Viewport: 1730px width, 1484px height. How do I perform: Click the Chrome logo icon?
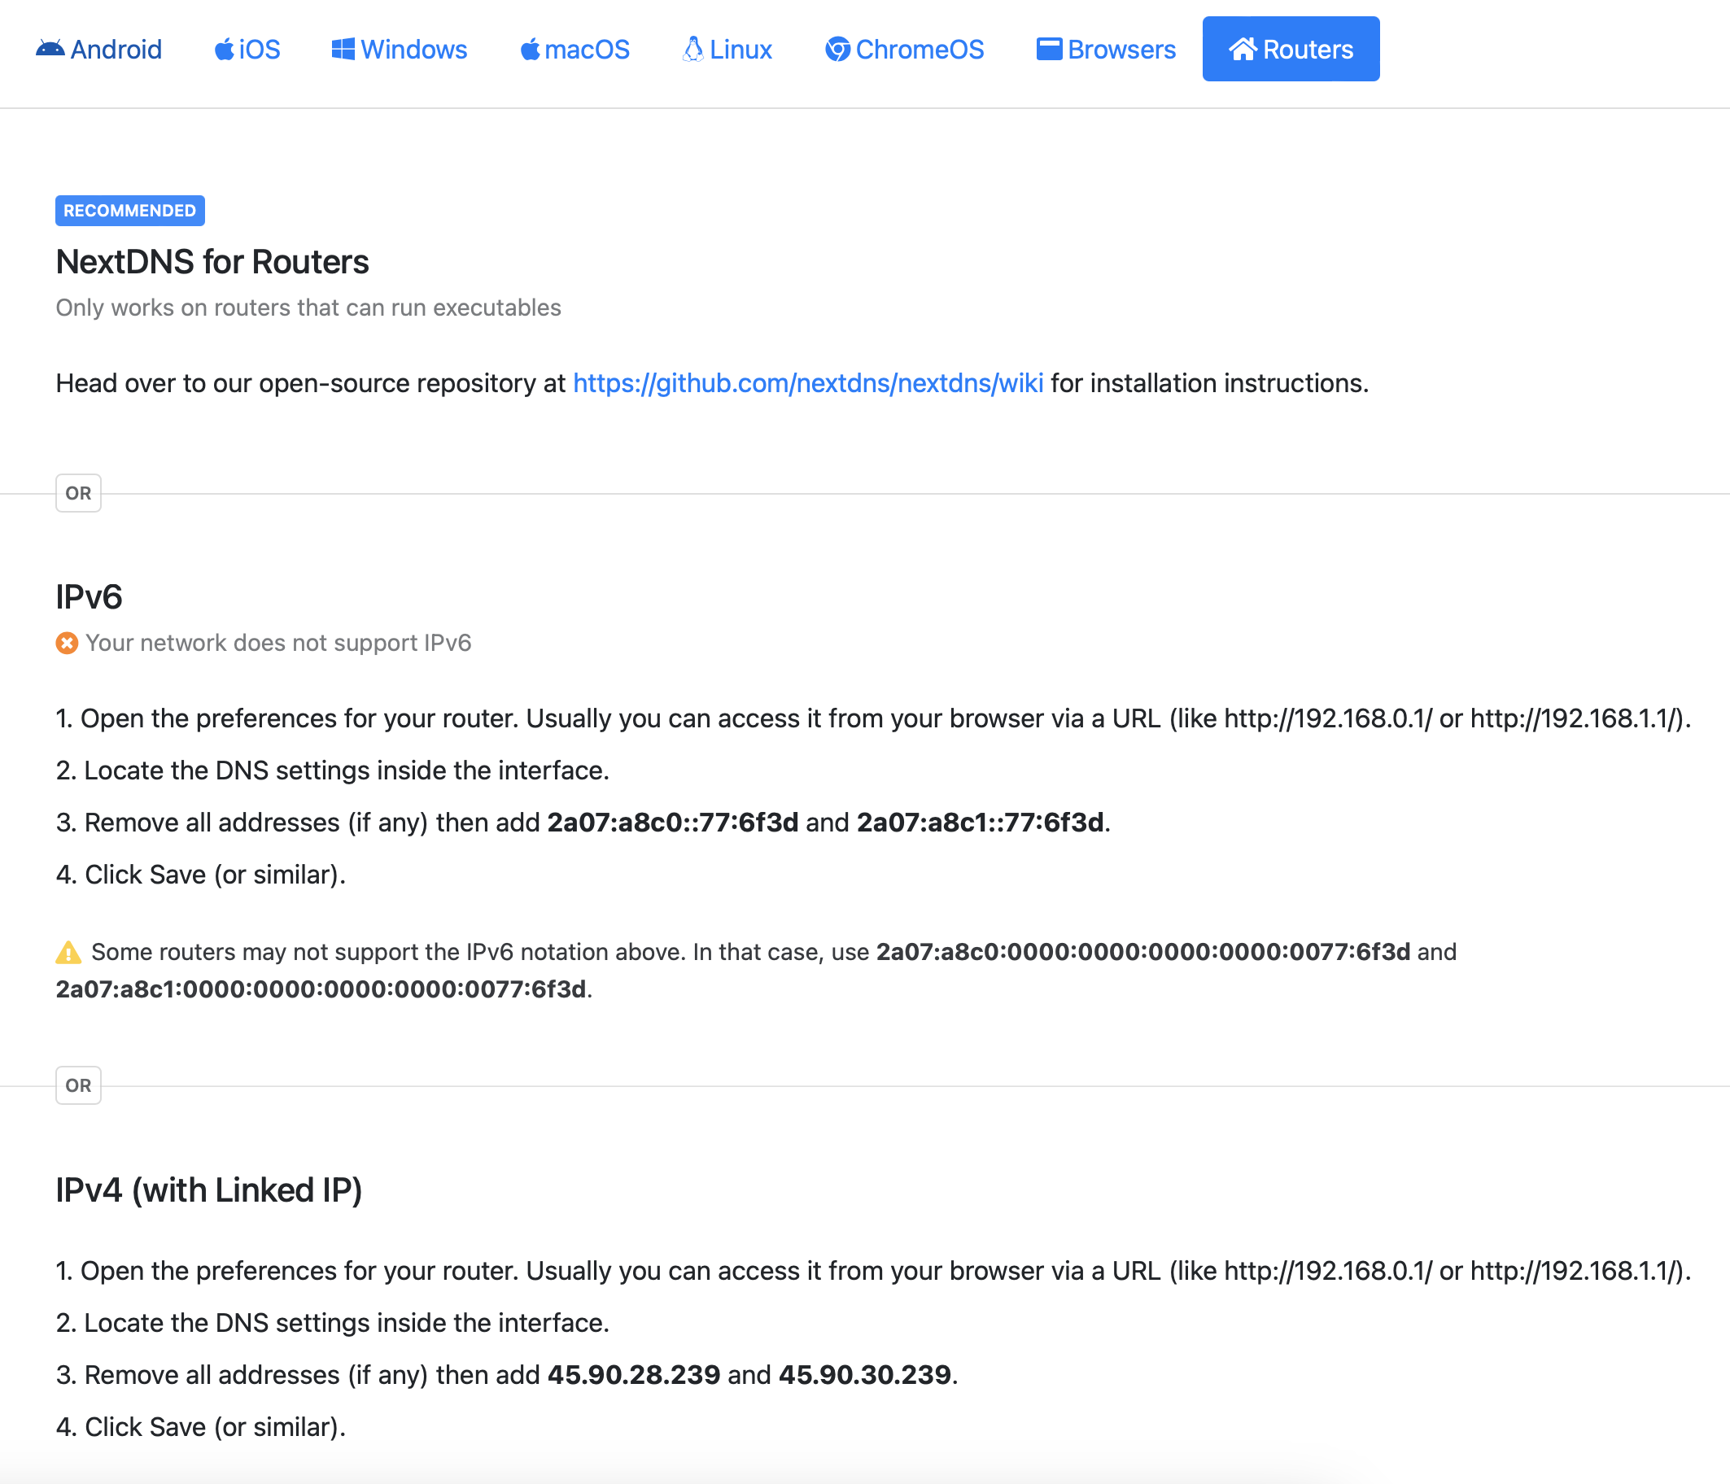click(837, 50)
